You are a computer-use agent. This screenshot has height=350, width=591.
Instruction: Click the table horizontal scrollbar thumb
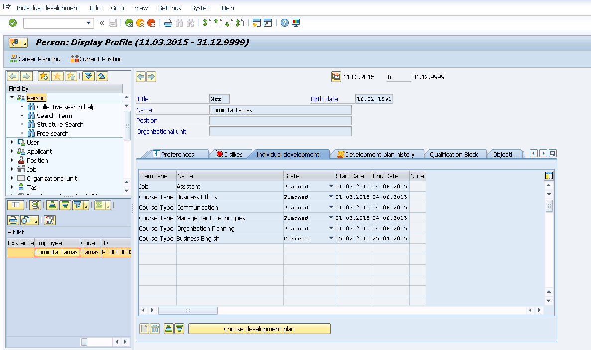coord(188,310)
